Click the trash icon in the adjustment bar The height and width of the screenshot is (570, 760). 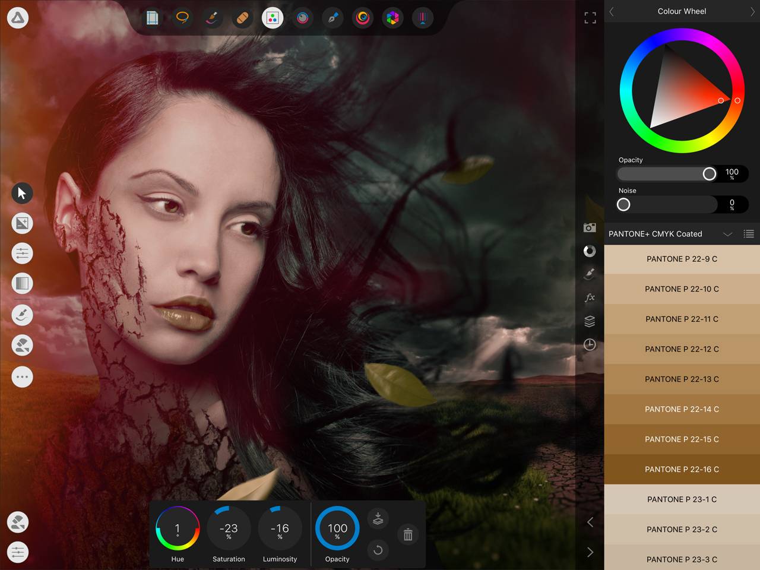click(408, 535)
